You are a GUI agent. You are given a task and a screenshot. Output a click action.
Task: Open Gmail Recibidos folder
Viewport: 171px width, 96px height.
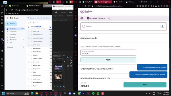click(15, 29)
